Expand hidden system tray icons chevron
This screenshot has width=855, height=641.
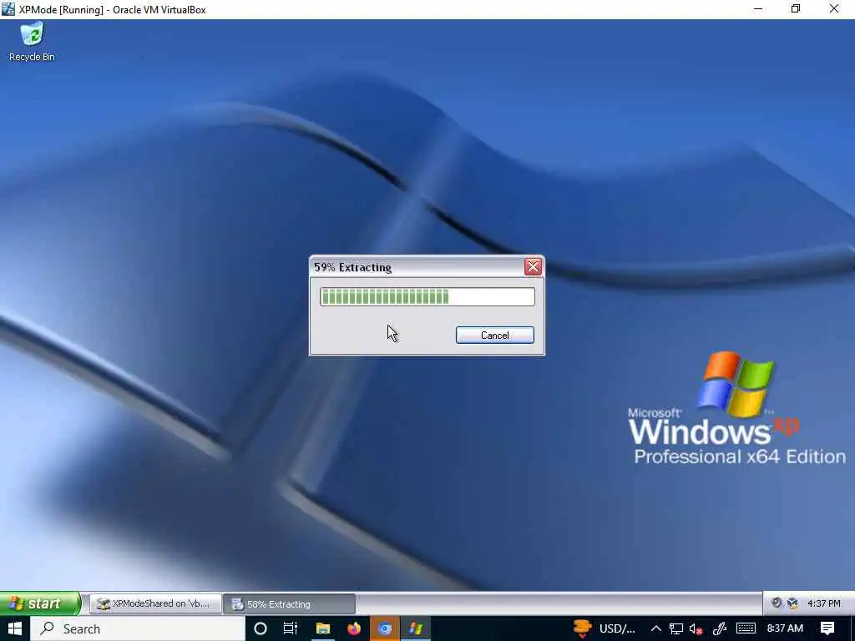[x=656, y=628]
